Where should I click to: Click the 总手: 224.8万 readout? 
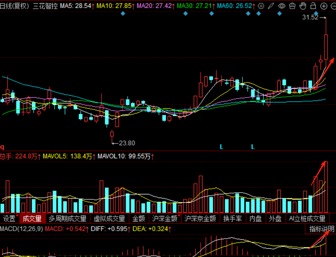(20, 156)
